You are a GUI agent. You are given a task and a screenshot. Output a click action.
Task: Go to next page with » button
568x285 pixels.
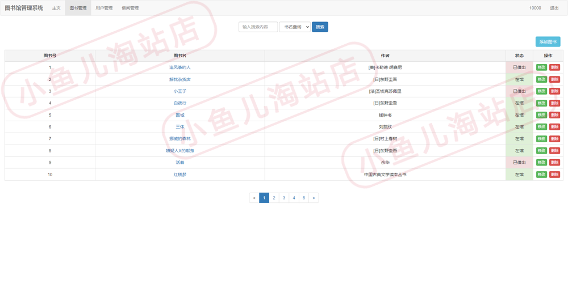point(314,198)
